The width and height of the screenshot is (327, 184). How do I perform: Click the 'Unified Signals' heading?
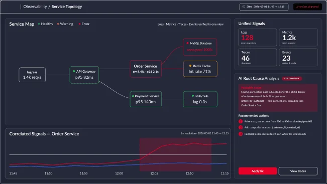[252, 24]
